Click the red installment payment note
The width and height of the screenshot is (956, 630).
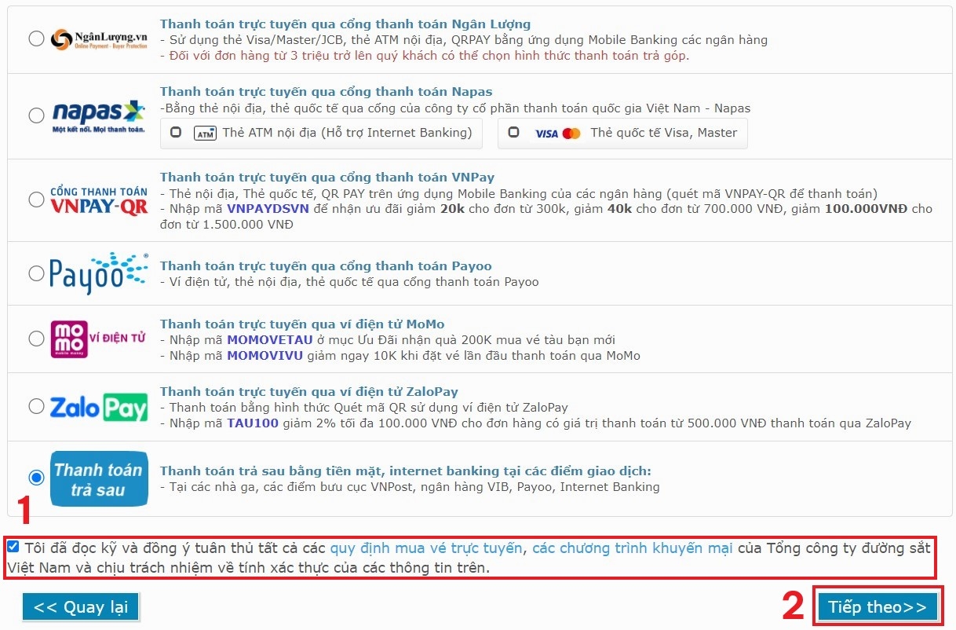[x=425, y=56]
